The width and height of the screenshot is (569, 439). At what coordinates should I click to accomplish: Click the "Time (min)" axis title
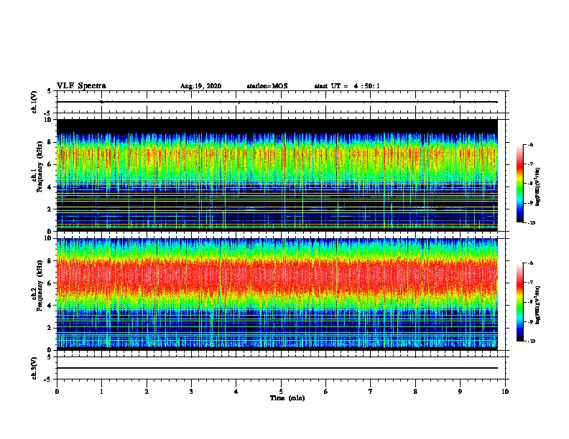tap(287, 398)
